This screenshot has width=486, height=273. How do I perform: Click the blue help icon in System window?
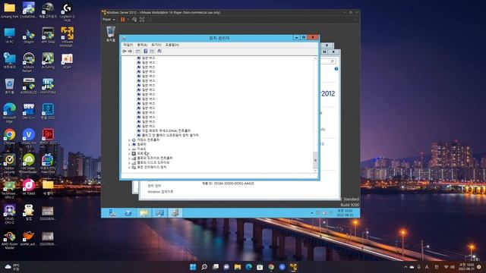pos(336,69)
